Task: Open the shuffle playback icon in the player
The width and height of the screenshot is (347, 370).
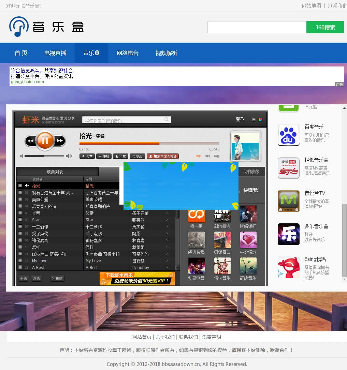Action: (x=207, y=156)
